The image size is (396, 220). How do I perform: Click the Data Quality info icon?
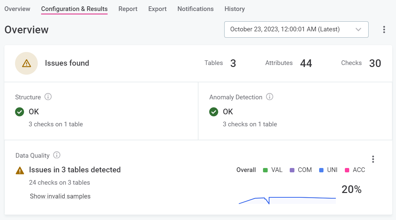pyautogui.click(x=56, y=155)
